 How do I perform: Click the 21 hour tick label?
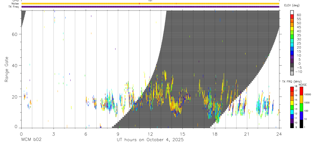[x=247, y=134]
